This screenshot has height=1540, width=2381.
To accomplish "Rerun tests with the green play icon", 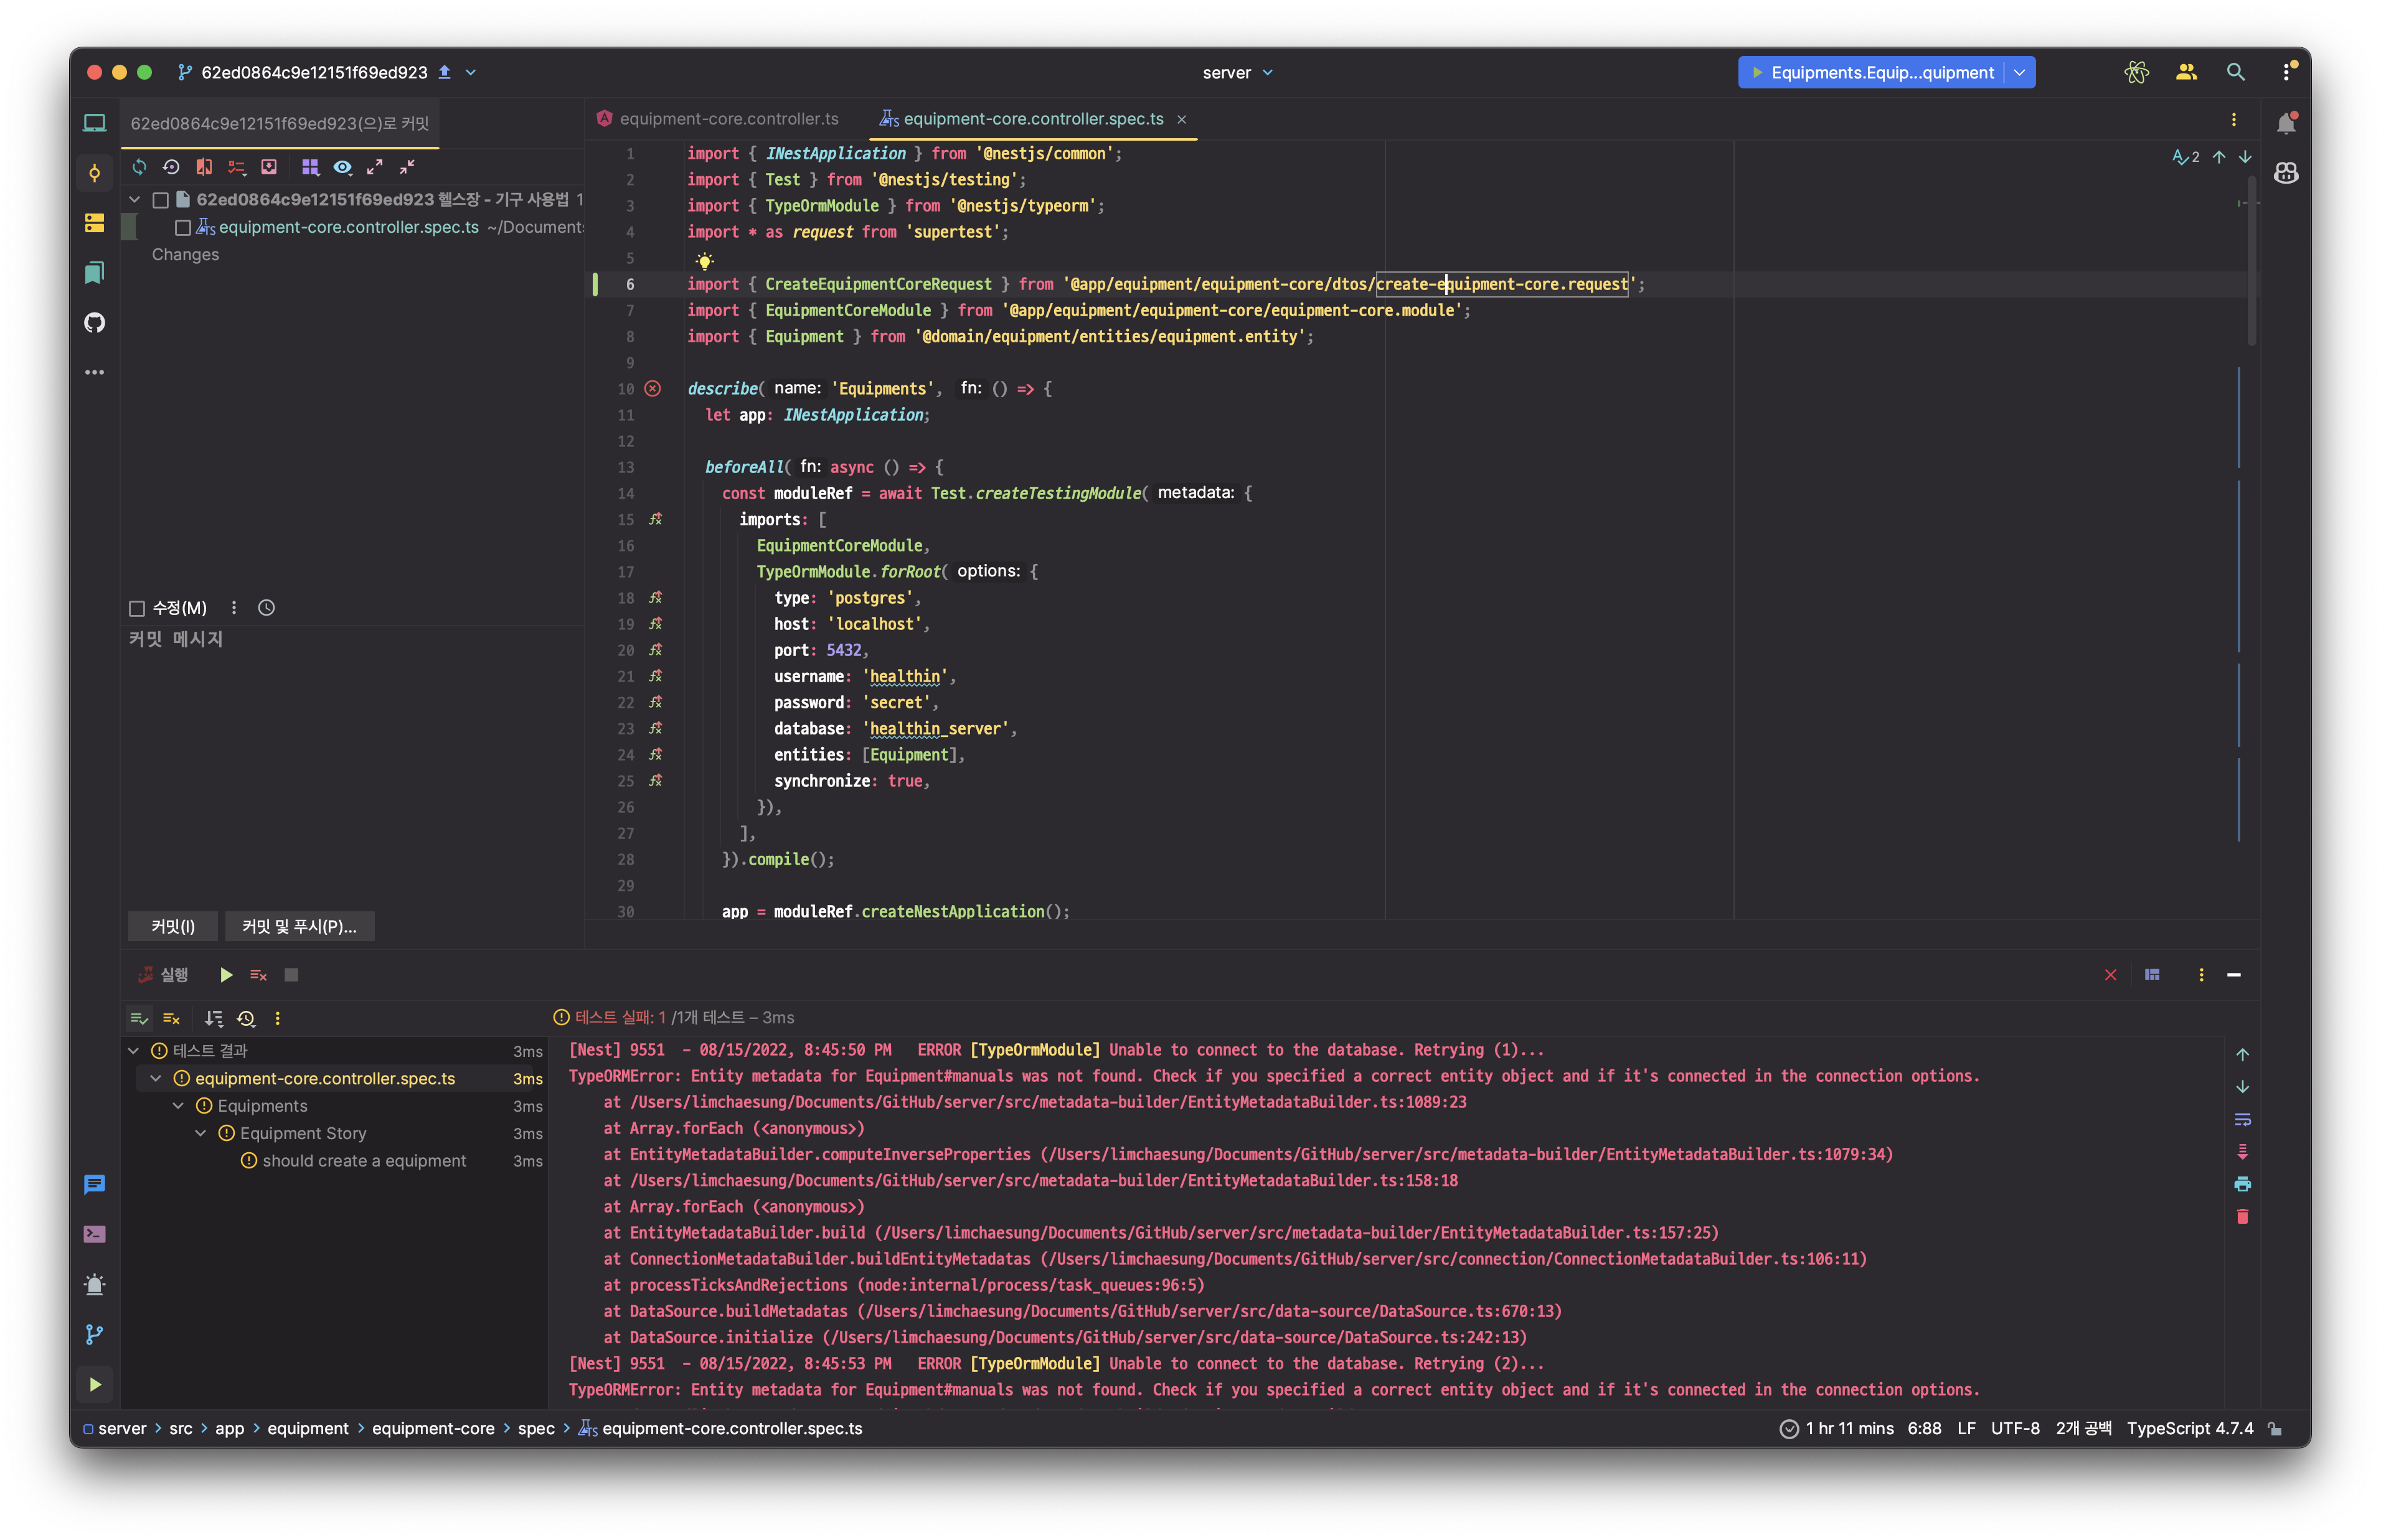I will [x=226, y=974].
